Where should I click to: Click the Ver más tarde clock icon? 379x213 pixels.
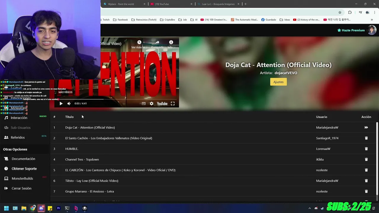coord(139,42)
